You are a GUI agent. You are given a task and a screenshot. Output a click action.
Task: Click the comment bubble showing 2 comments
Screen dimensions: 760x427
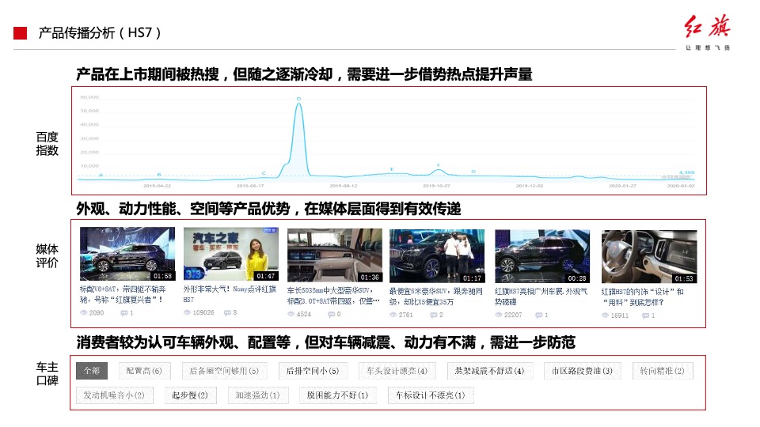point(434,316)
